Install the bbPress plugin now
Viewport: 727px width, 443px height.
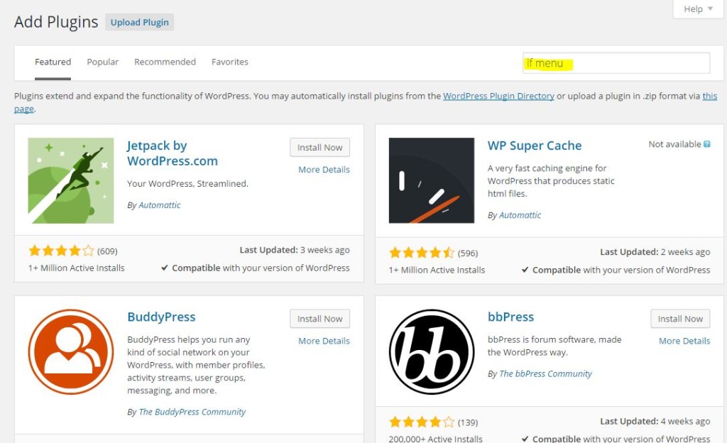tap(680, 319)
